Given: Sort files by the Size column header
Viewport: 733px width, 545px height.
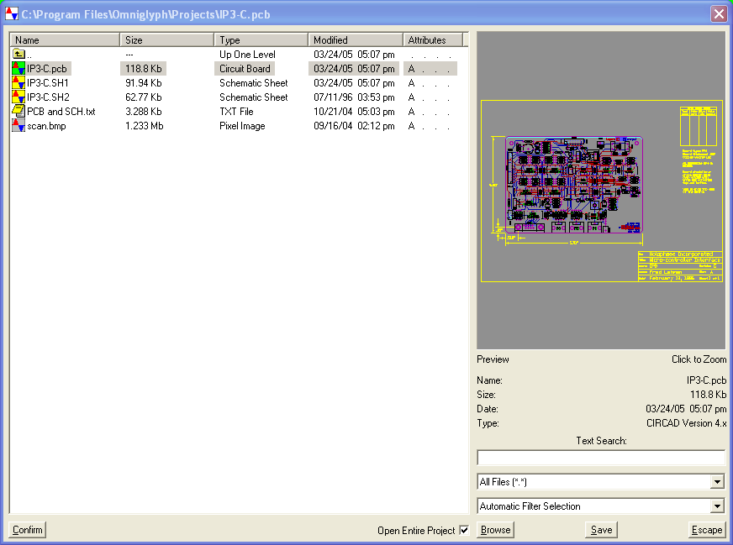Looking at the screenshot, I should point(166,39).
